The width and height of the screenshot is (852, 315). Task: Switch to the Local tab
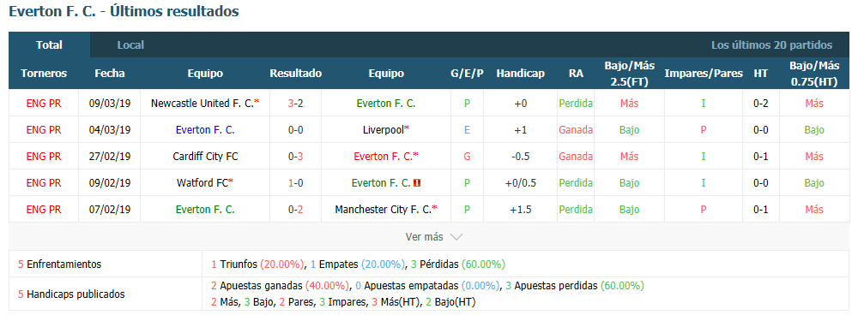(130, 45)
